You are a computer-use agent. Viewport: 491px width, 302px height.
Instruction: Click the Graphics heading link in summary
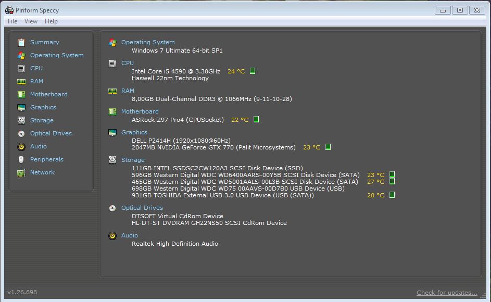pyautogui.click(x=134, y=133)
